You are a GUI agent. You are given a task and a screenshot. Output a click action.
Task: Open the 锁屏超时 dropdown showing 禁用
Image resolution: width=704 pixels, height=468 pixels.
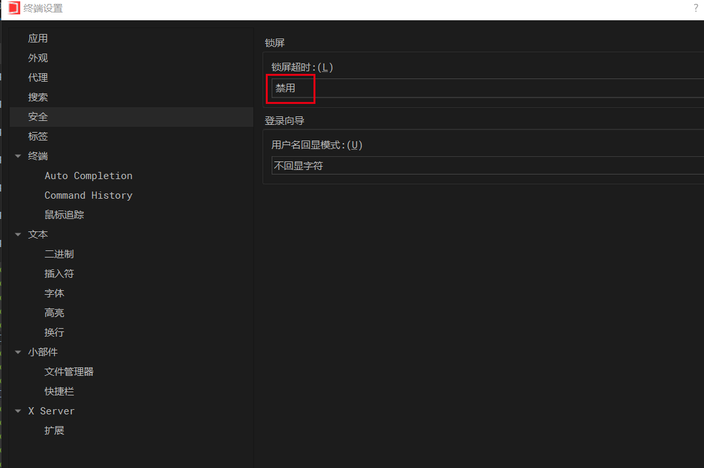(488, 88)
